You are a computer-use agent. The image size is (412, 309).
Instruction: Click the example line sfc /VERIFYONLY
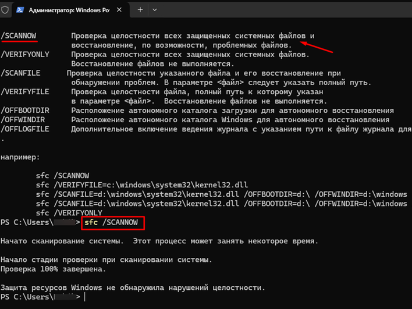(x=69, y=213)
